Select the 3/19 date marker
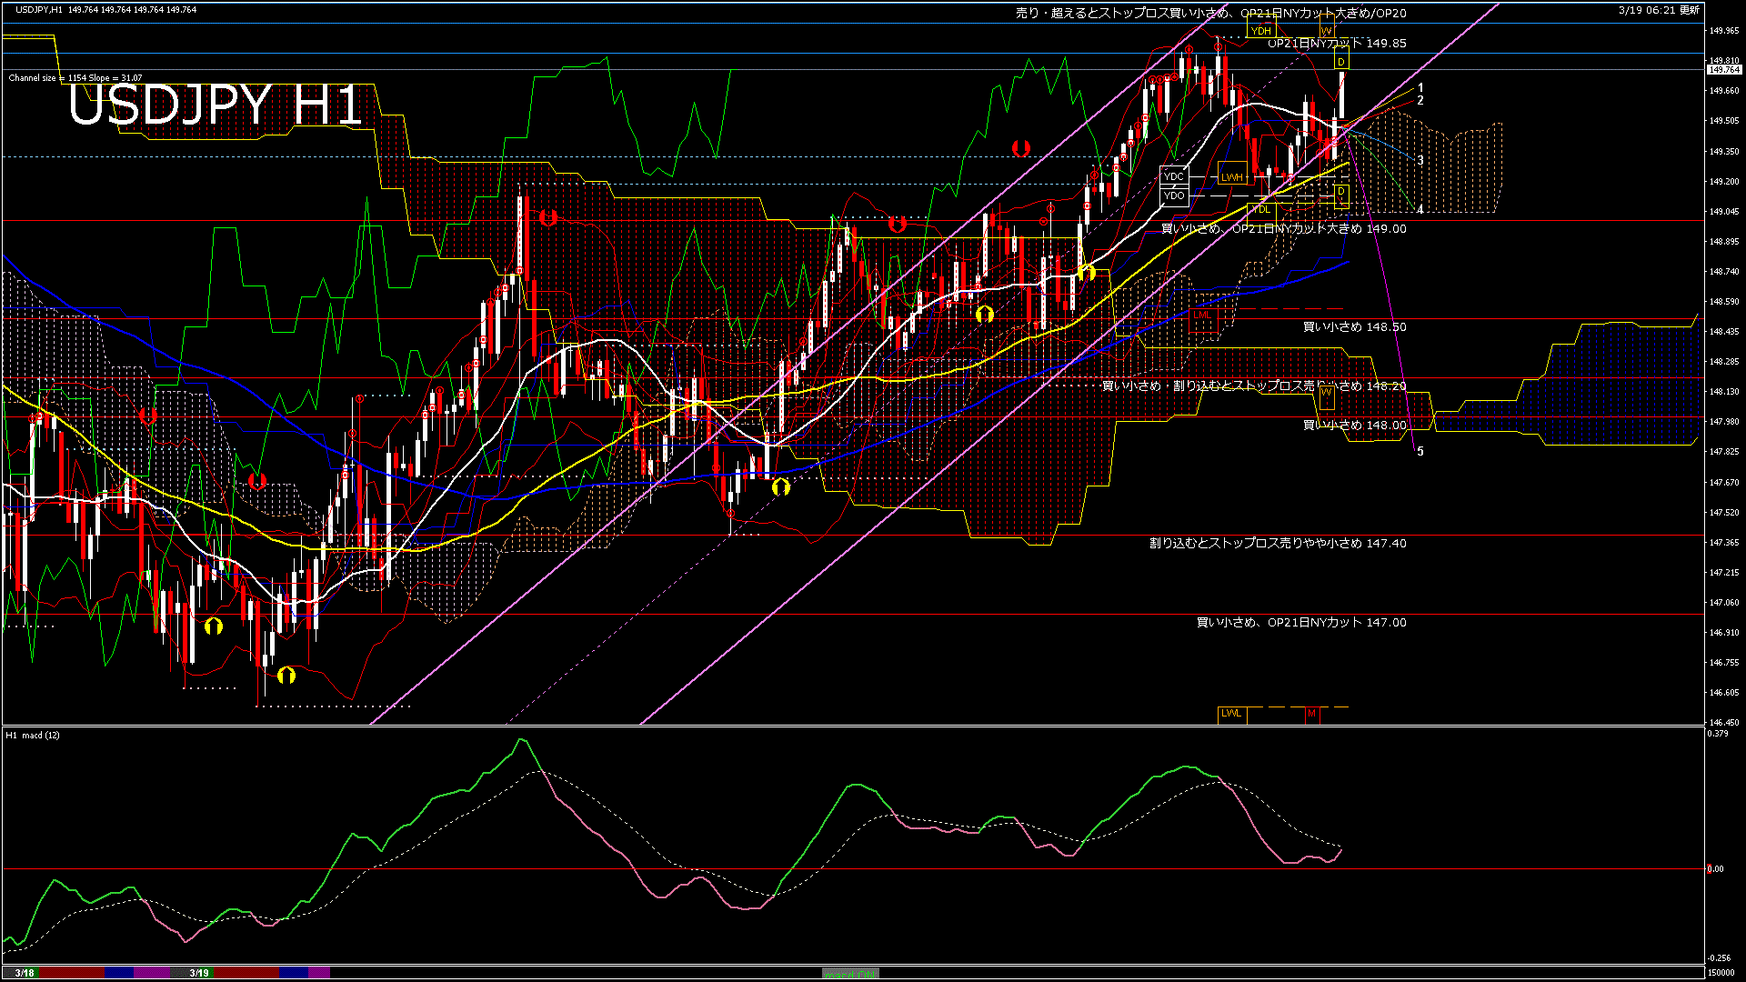The image size is (1746, 982). click(199, 973)
